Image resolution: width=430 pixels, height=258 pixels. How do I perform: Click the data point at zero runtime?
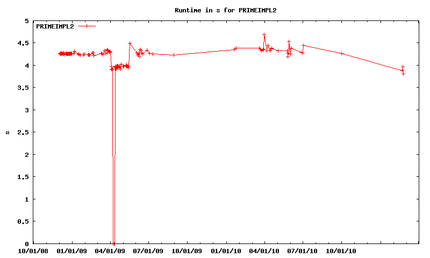point(113,243)
